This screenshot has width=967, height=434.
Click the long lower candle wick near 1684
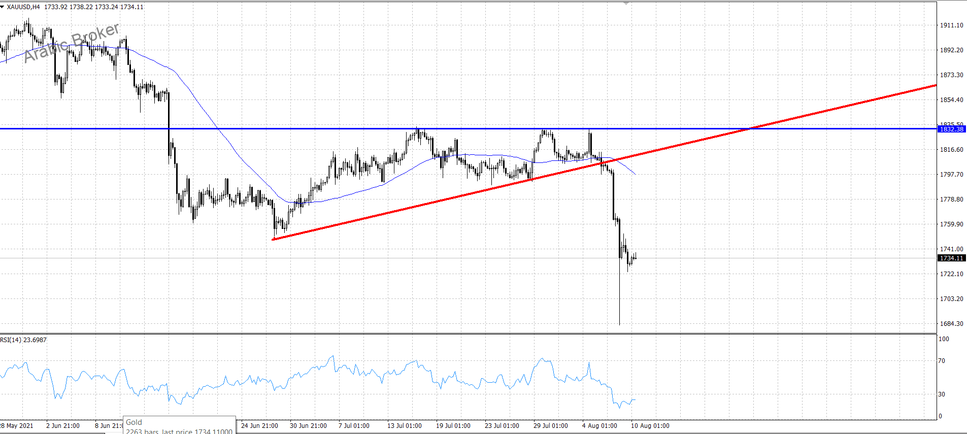[x=619, y=292]
